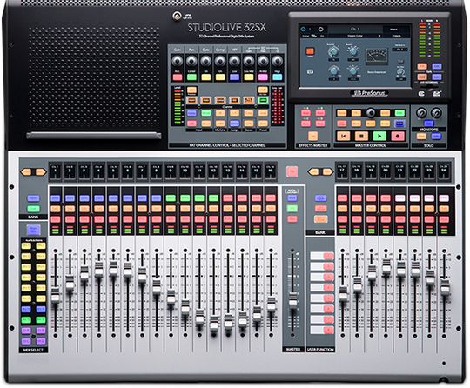470x388 pixels.
Task: Hit the Play button in Master Control
Action: [379, 136]
